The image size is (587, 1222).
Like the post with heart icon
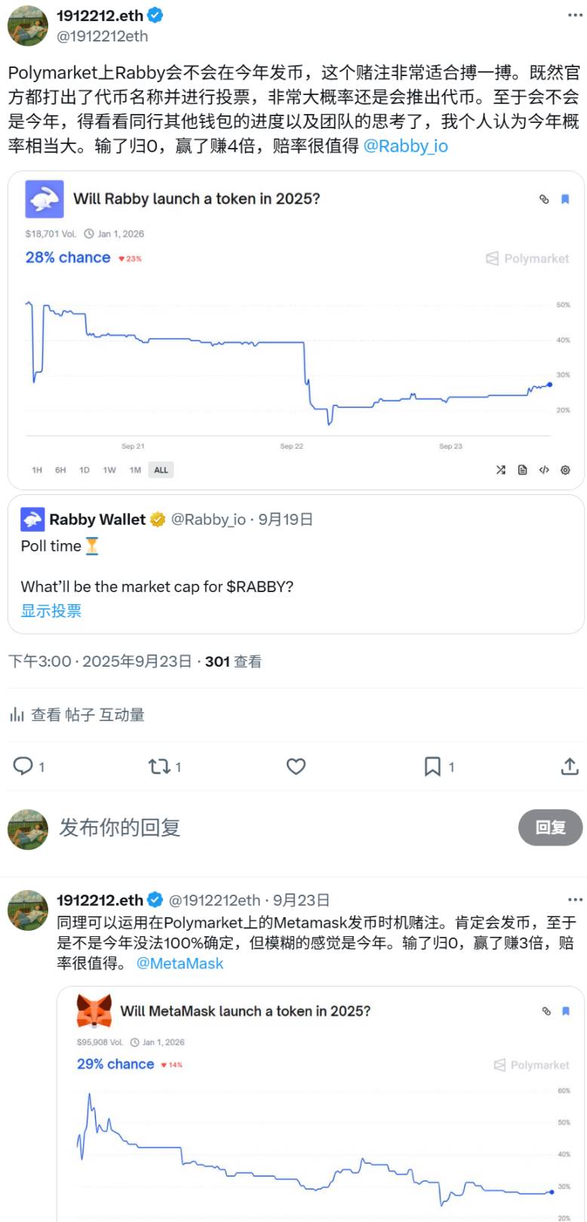296,766
